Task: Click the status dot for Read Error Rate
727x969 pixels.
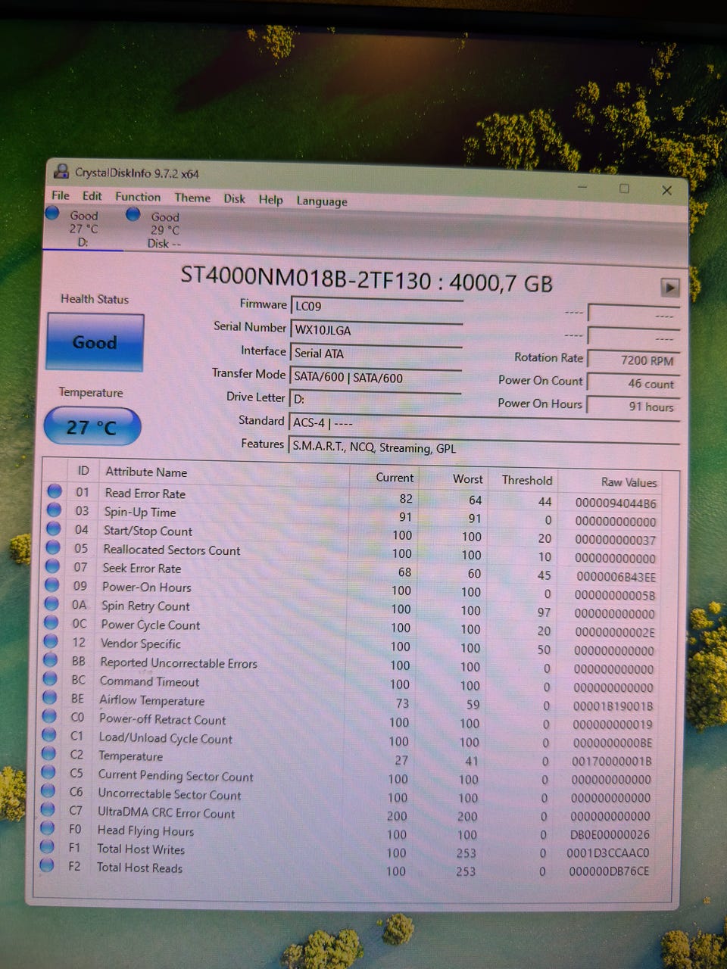Action: tap(55, 491)
